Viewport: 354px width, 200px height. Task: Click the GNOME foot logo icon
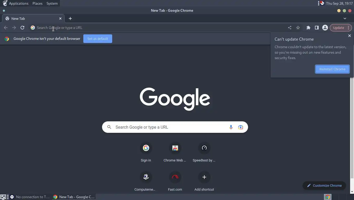[5, 3]
